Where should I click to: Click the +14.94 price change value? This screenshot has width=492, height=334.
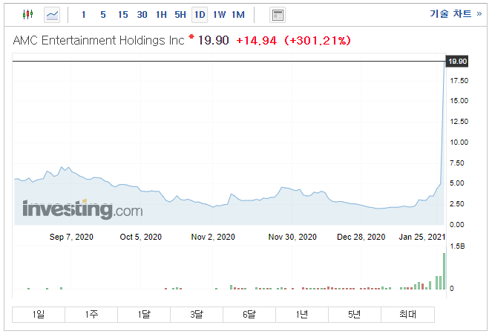pos(256,41)
